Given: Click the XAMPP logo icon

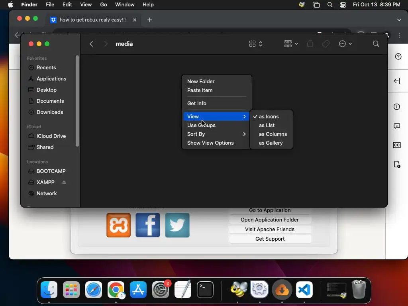Looking at the screenshot, I should (118, 225).
